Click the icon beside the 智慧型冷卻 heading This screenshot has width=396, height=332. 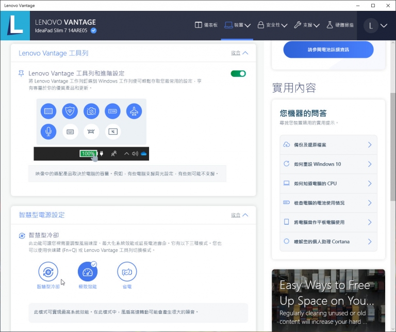coord(22,235)
